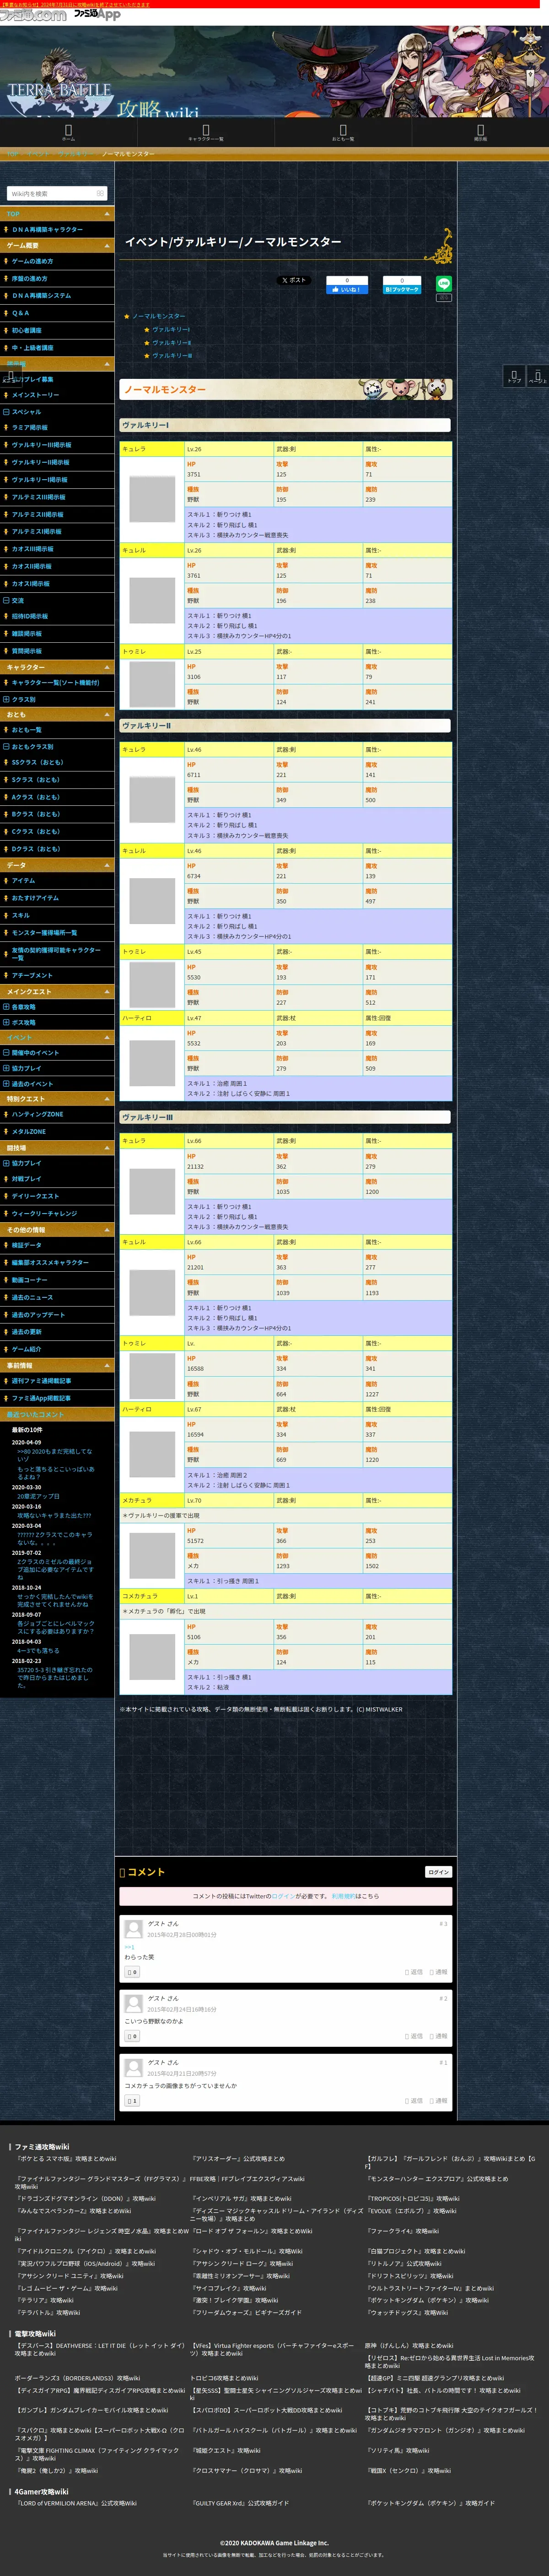This screenshot has width=549, height=2576.
Task: Share page with X ポスト button
Action: [293, 280]
